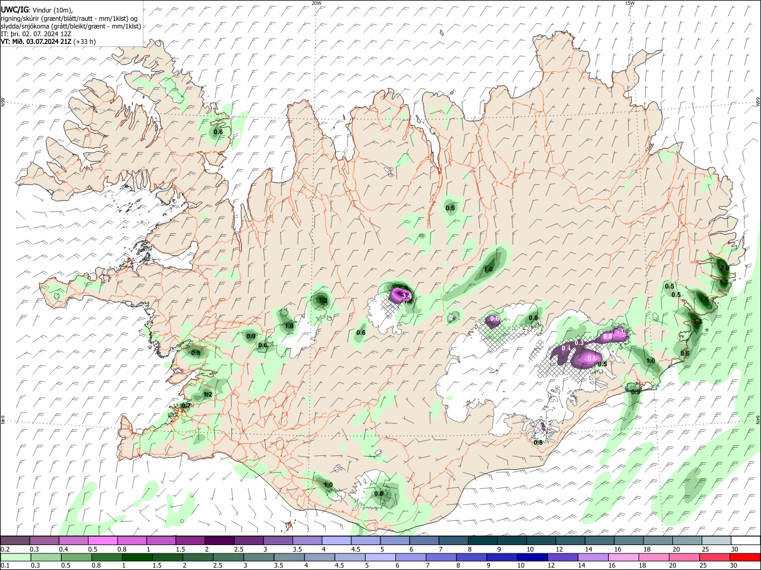Screen dimensions: 761x570
Task: Pick the deep blue lower swatch between 10 and 12
Action: pyautogui.click(x=532, y=557)
